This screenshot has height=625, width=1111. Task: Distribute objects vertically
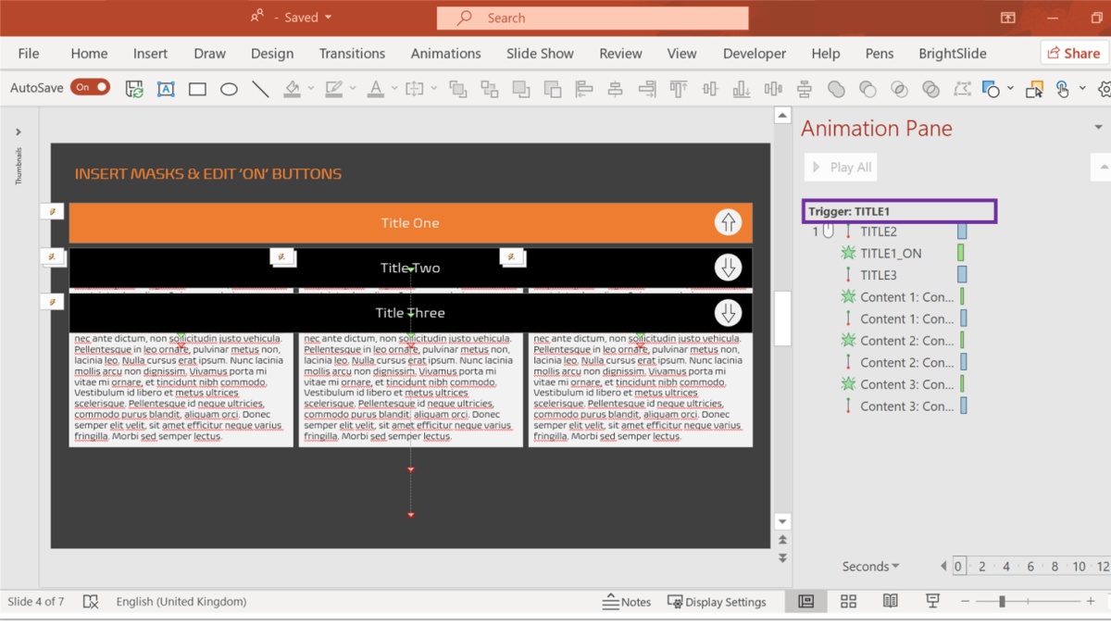[805, 89]
